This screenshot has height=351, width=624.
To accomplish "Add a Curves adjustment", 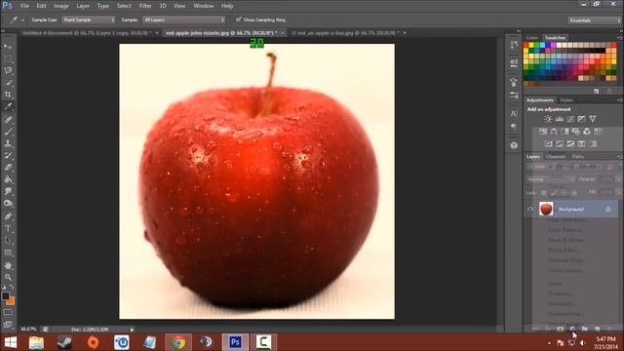I will (570, 119).
